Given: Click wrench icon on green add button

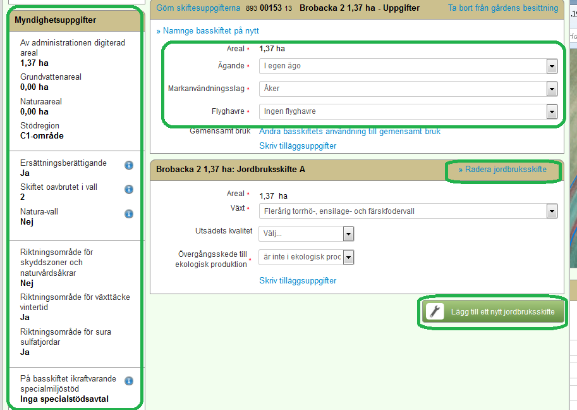Looking at the screenshot, I should pyautogui.click(x=435, y=312).
